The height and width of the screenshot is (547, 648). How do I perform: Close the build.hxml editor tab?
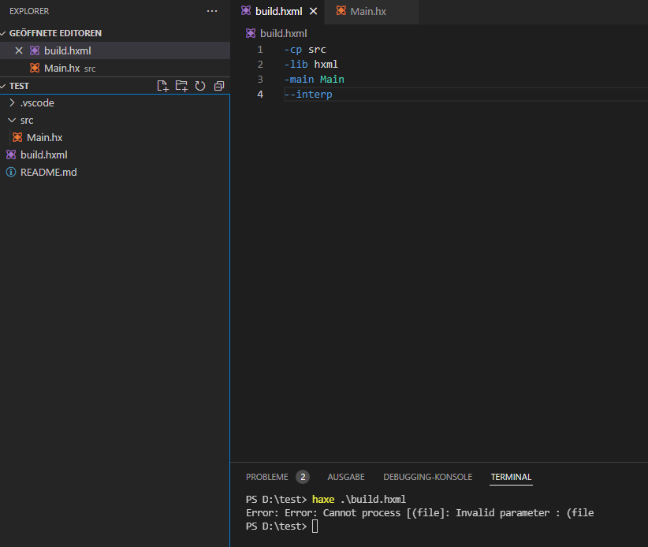pos(313,11)
